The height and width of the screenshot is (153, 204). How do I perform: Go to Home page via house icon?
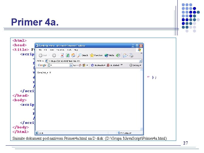pyautogui.click(x=73, y=55)
